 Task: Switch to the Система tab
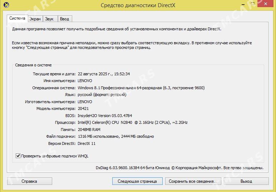point(17,18)
